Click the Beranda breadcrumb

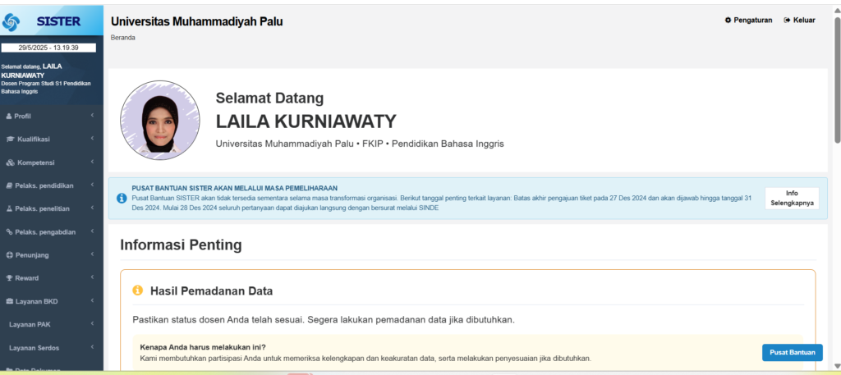pos(123,38)
